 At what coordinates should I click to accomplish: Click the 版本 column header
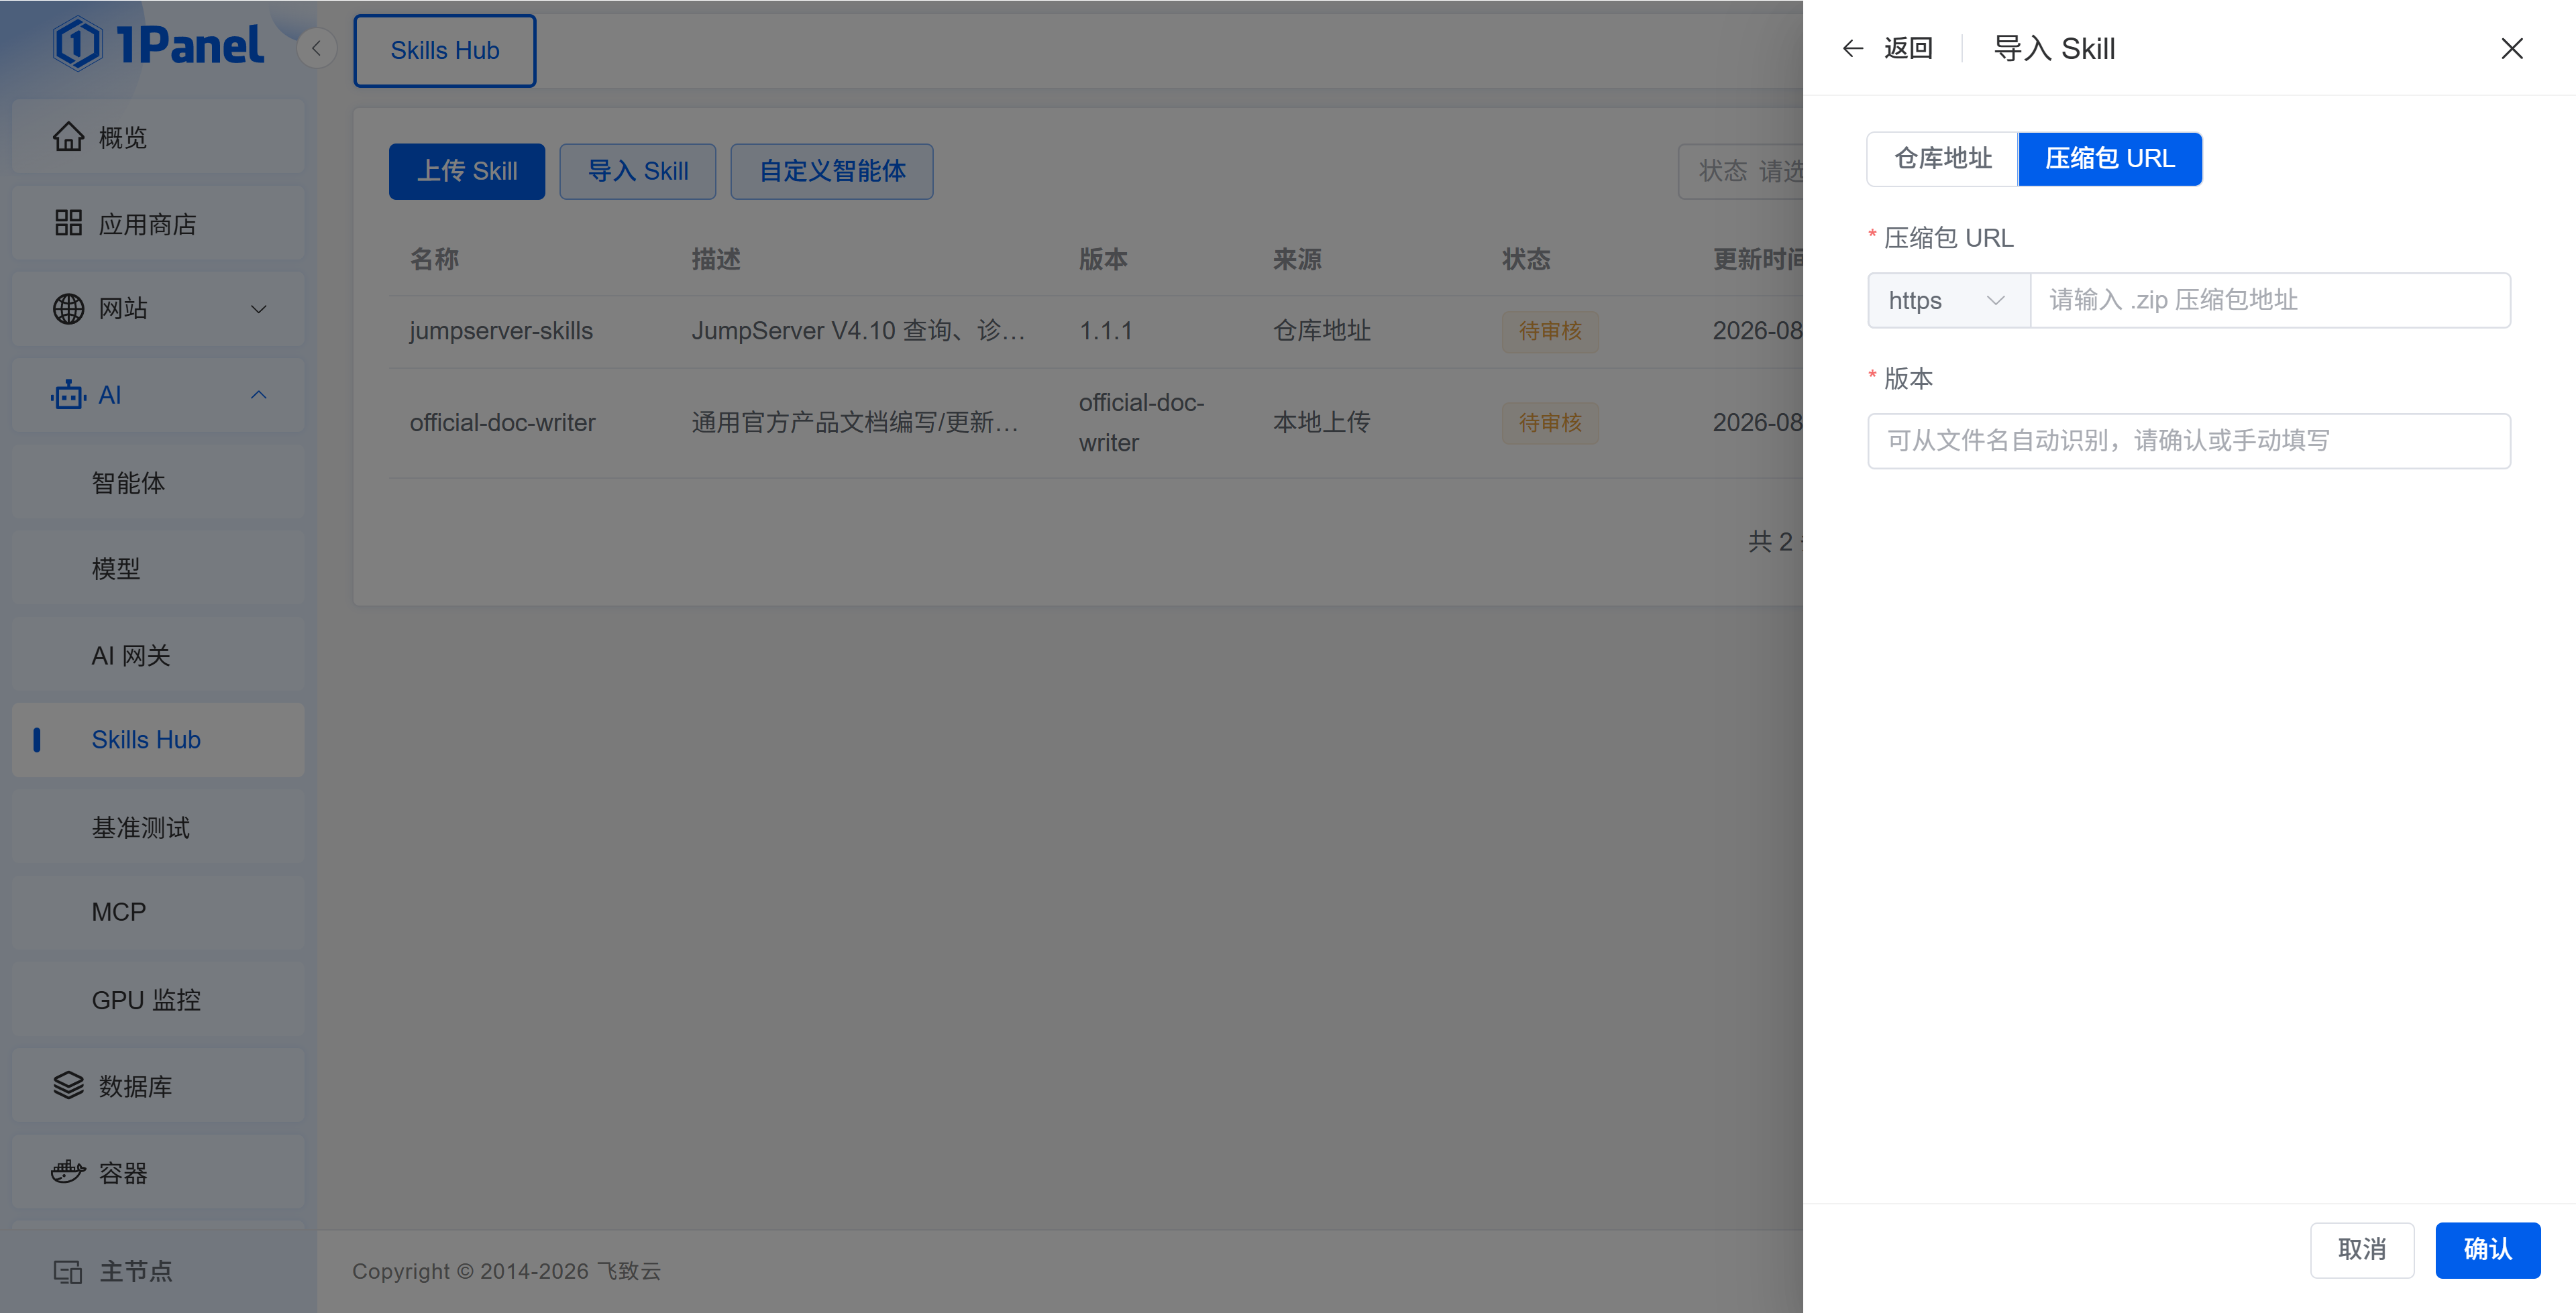1103,260
